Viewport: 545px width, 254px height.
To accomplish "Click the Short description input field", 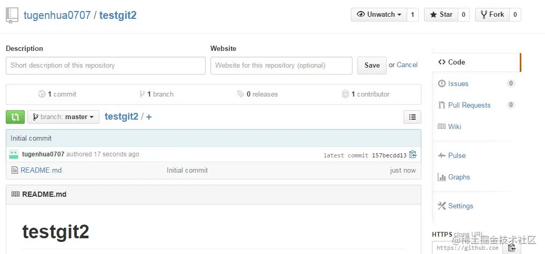I will (x=106, y=66).
